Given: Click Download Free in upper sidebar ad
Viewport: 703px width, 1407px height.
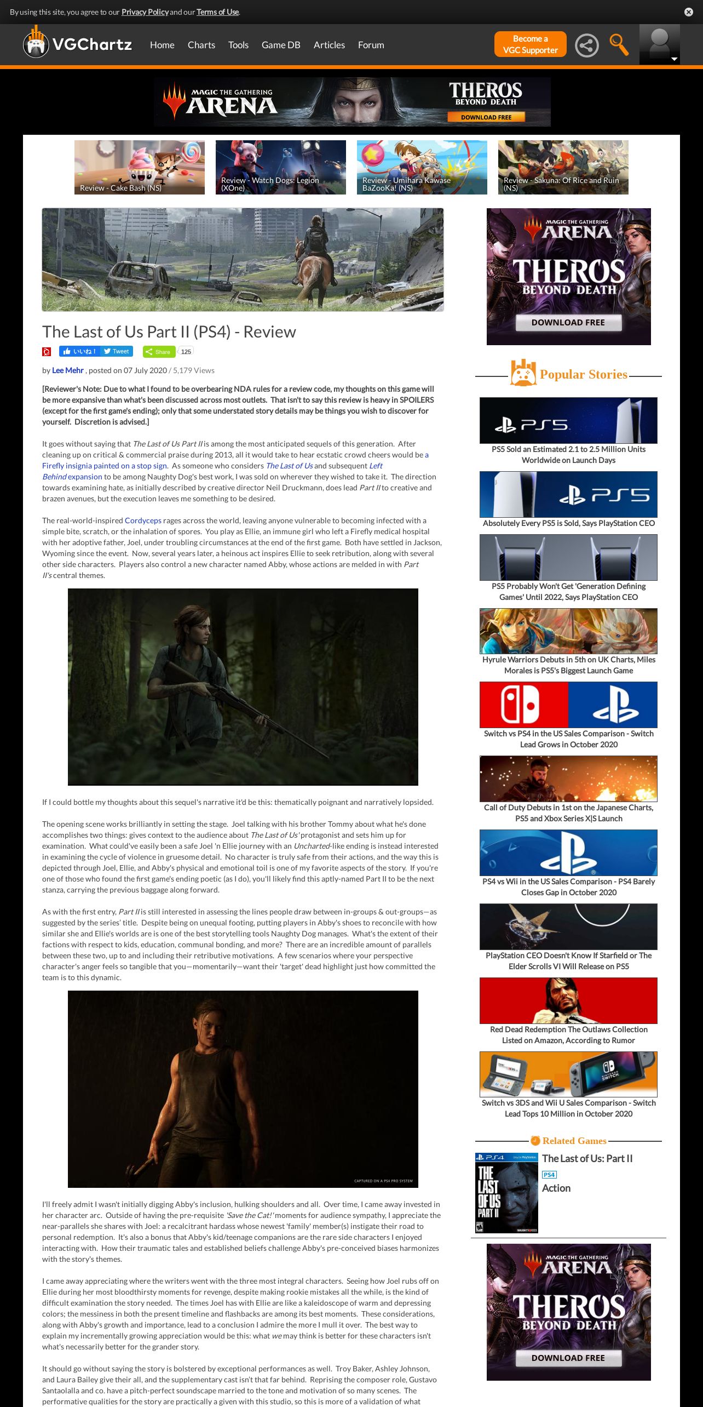Looking at the screenshot, I should click(x=568, y=323).
